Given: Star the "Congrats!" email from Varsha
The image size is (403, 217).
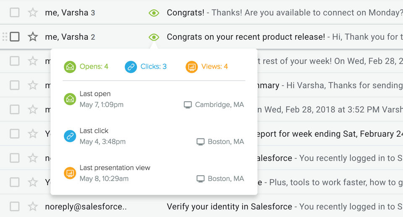Looking at the screenshot, I should click(x=33, y=13).
